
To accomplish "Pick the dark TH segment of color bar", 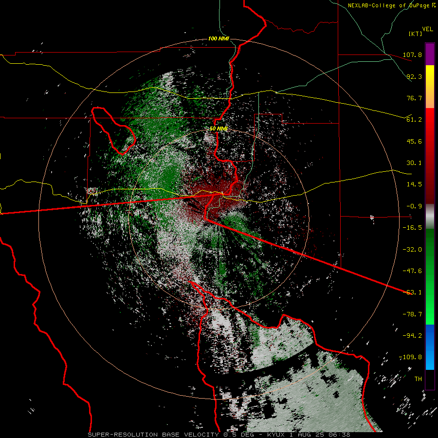I will pos(430,380).
